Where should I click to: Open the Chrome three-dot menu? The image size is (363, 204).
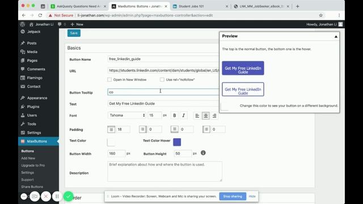(339, 15)
